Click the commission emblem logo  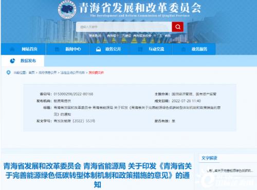(x=67, y=9)
